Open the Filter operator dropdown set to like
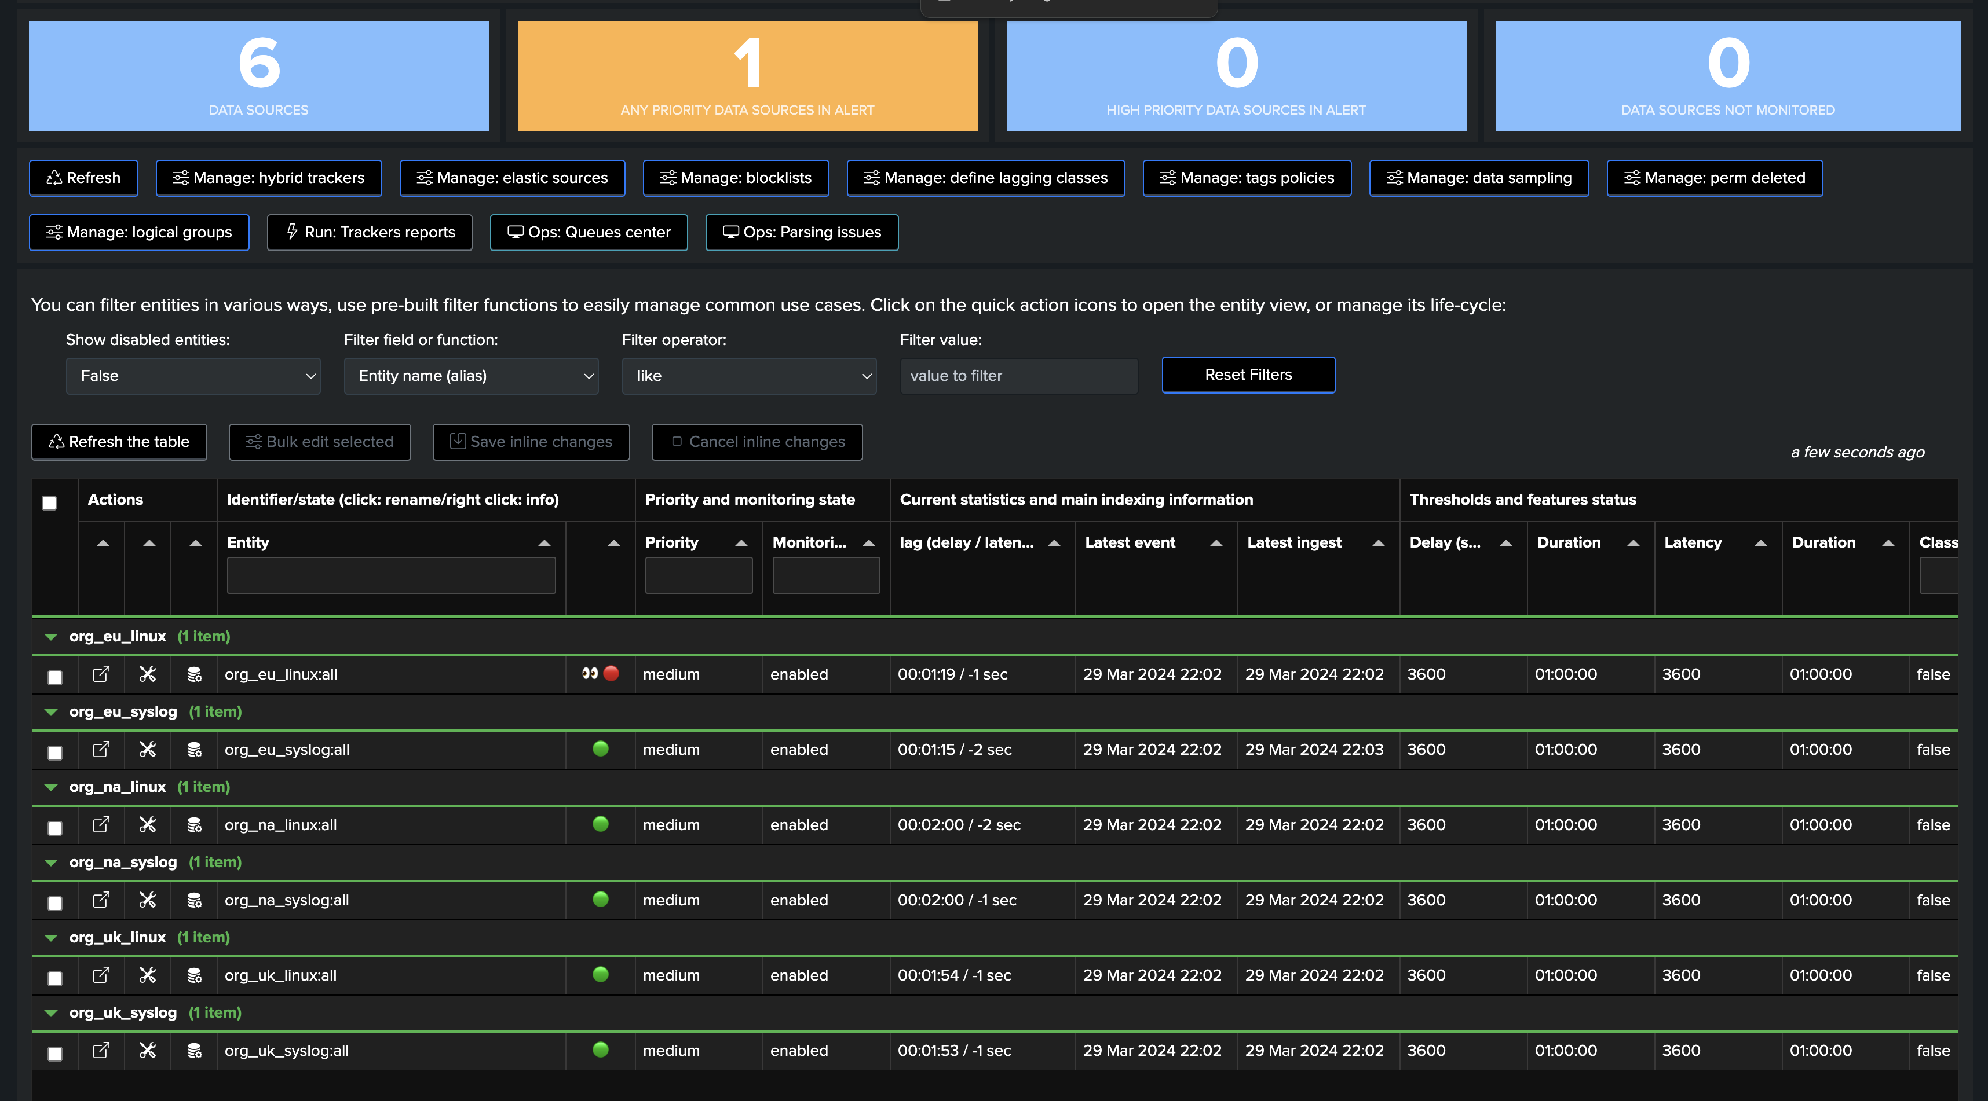The width and height of the screenshot is (1988, 1101). (748, 376)
